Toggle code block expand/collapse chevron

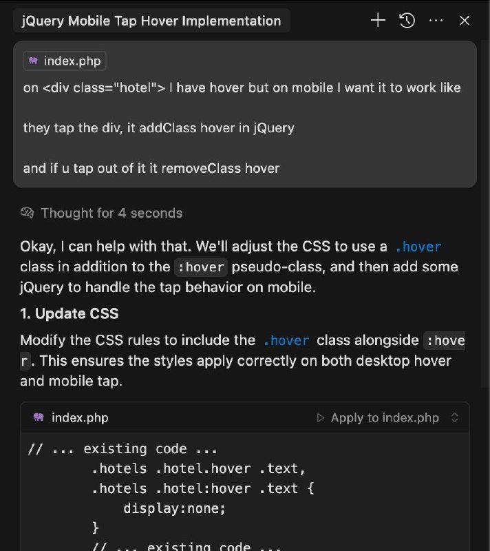pos(454,418)
